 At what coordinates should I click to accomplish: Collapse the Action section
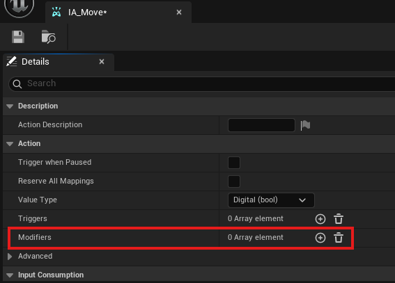[10, 144]
